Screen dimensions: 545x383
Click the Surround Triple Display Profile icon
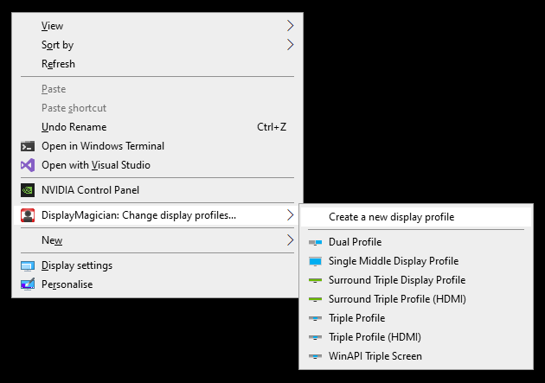pos(315,280)
